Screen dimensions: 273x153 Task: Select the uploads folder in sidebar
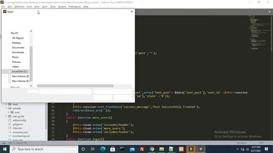[x=17, y=108]
